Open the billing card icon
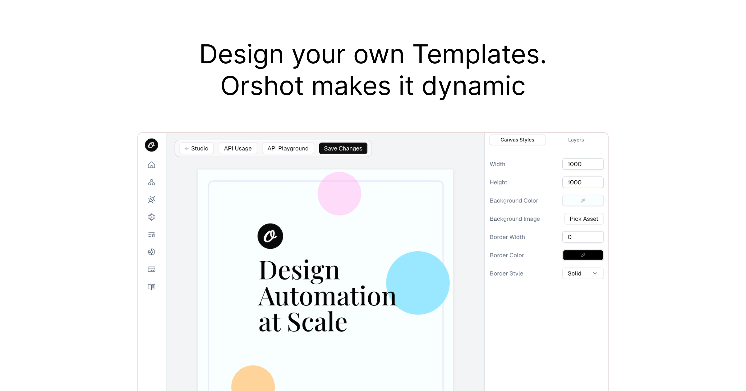The width and height of the screenshot is (746, 391). 151,269
